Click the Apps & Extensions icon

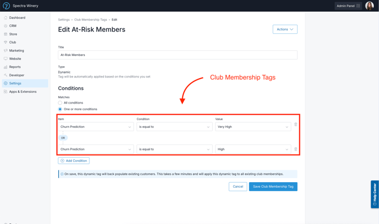pos(6,92)
